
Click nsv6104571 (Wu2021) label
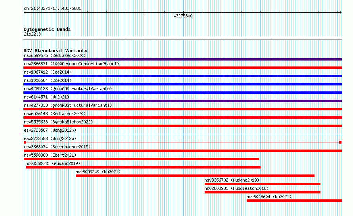click(x=46, y=97)
